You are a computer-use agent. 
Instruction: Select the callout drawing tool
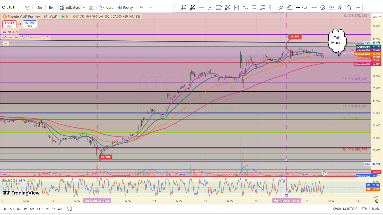click(x=263, y=8)
